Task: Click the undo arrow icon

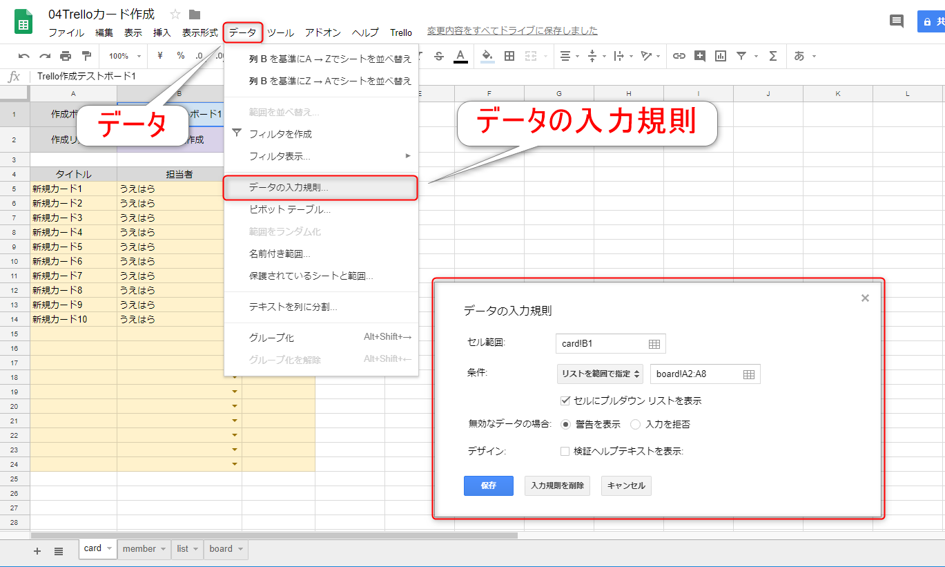Action: pos(24,56)
